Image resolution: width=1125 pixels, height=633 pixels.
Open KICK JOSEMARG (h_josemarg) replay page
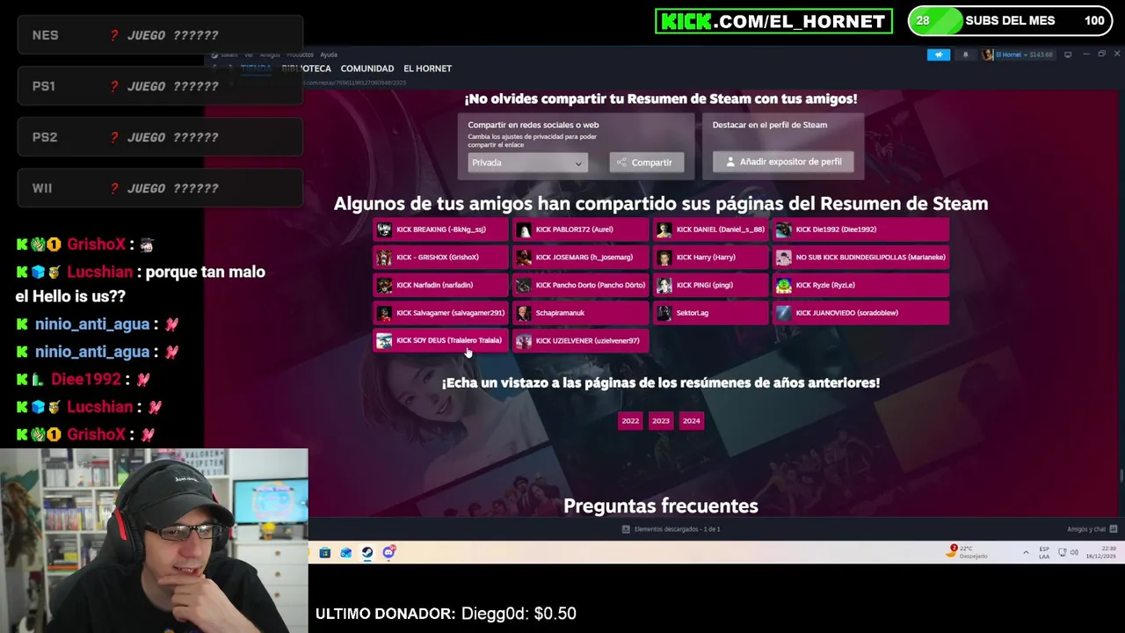click(x=580, y=258)
